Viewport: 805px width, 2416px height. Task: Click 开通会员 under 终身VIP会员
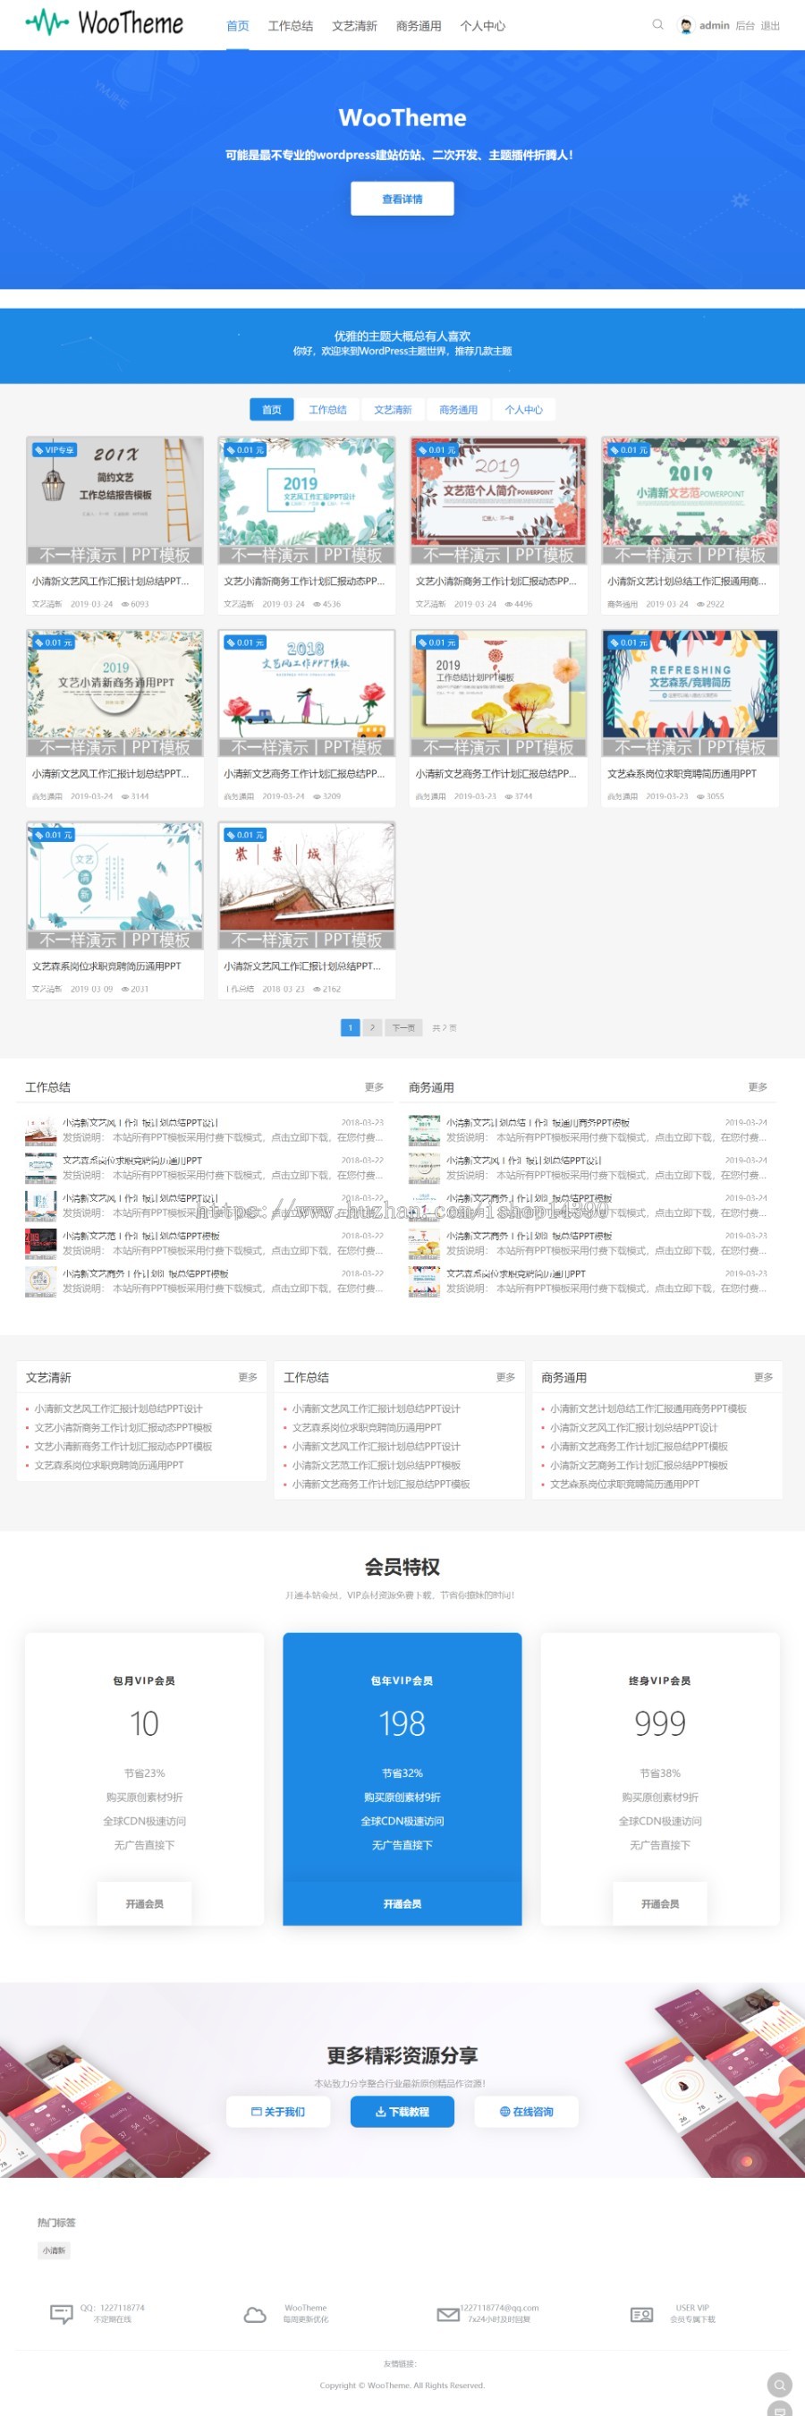[x=660, y=1904]
